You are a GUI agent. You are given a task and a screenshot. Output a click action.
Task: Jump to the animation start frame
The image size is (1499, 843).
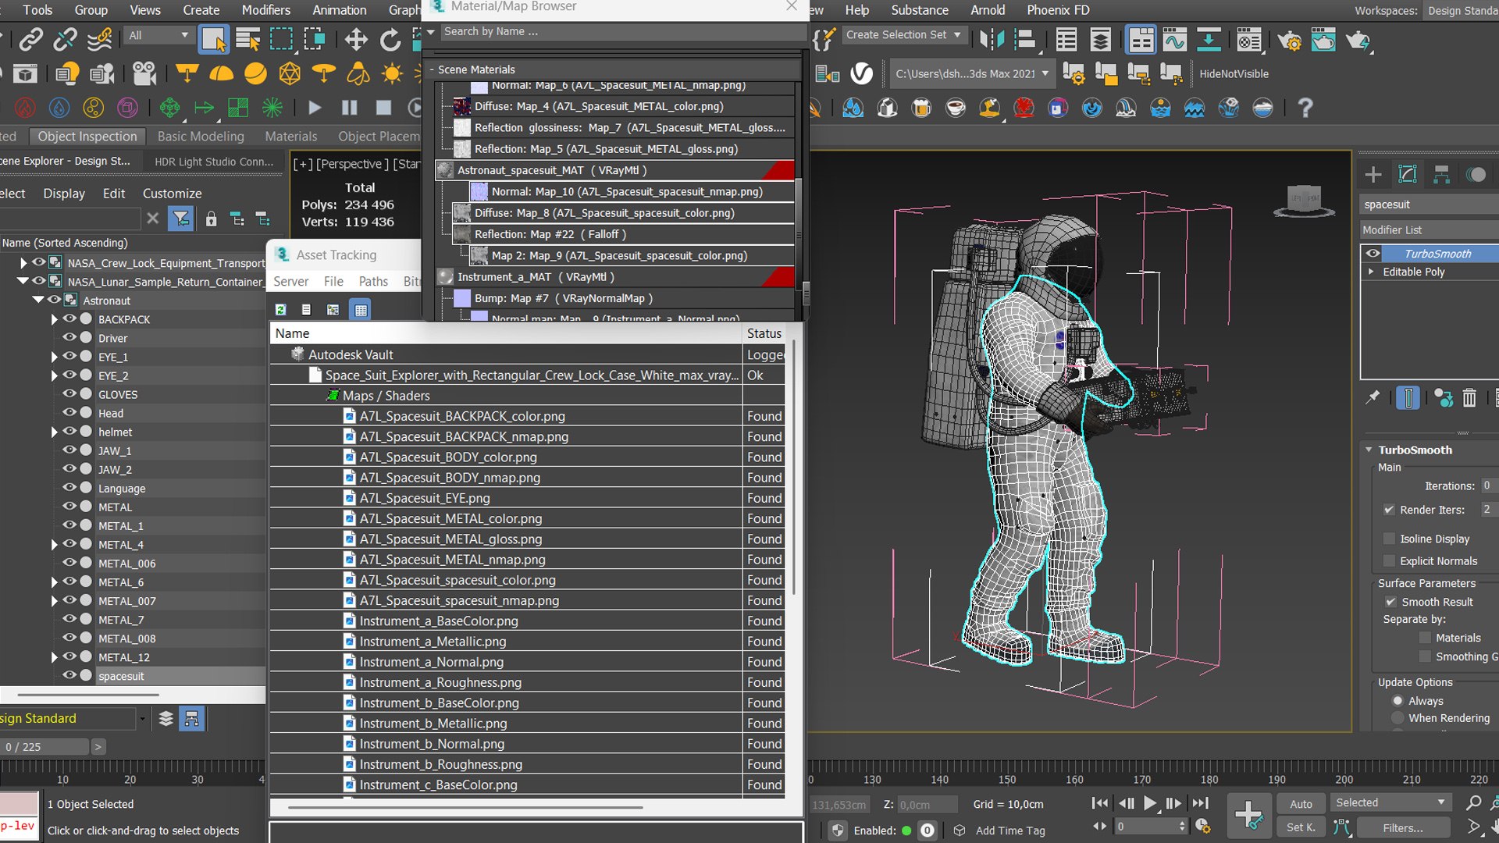click(1100, 802)
